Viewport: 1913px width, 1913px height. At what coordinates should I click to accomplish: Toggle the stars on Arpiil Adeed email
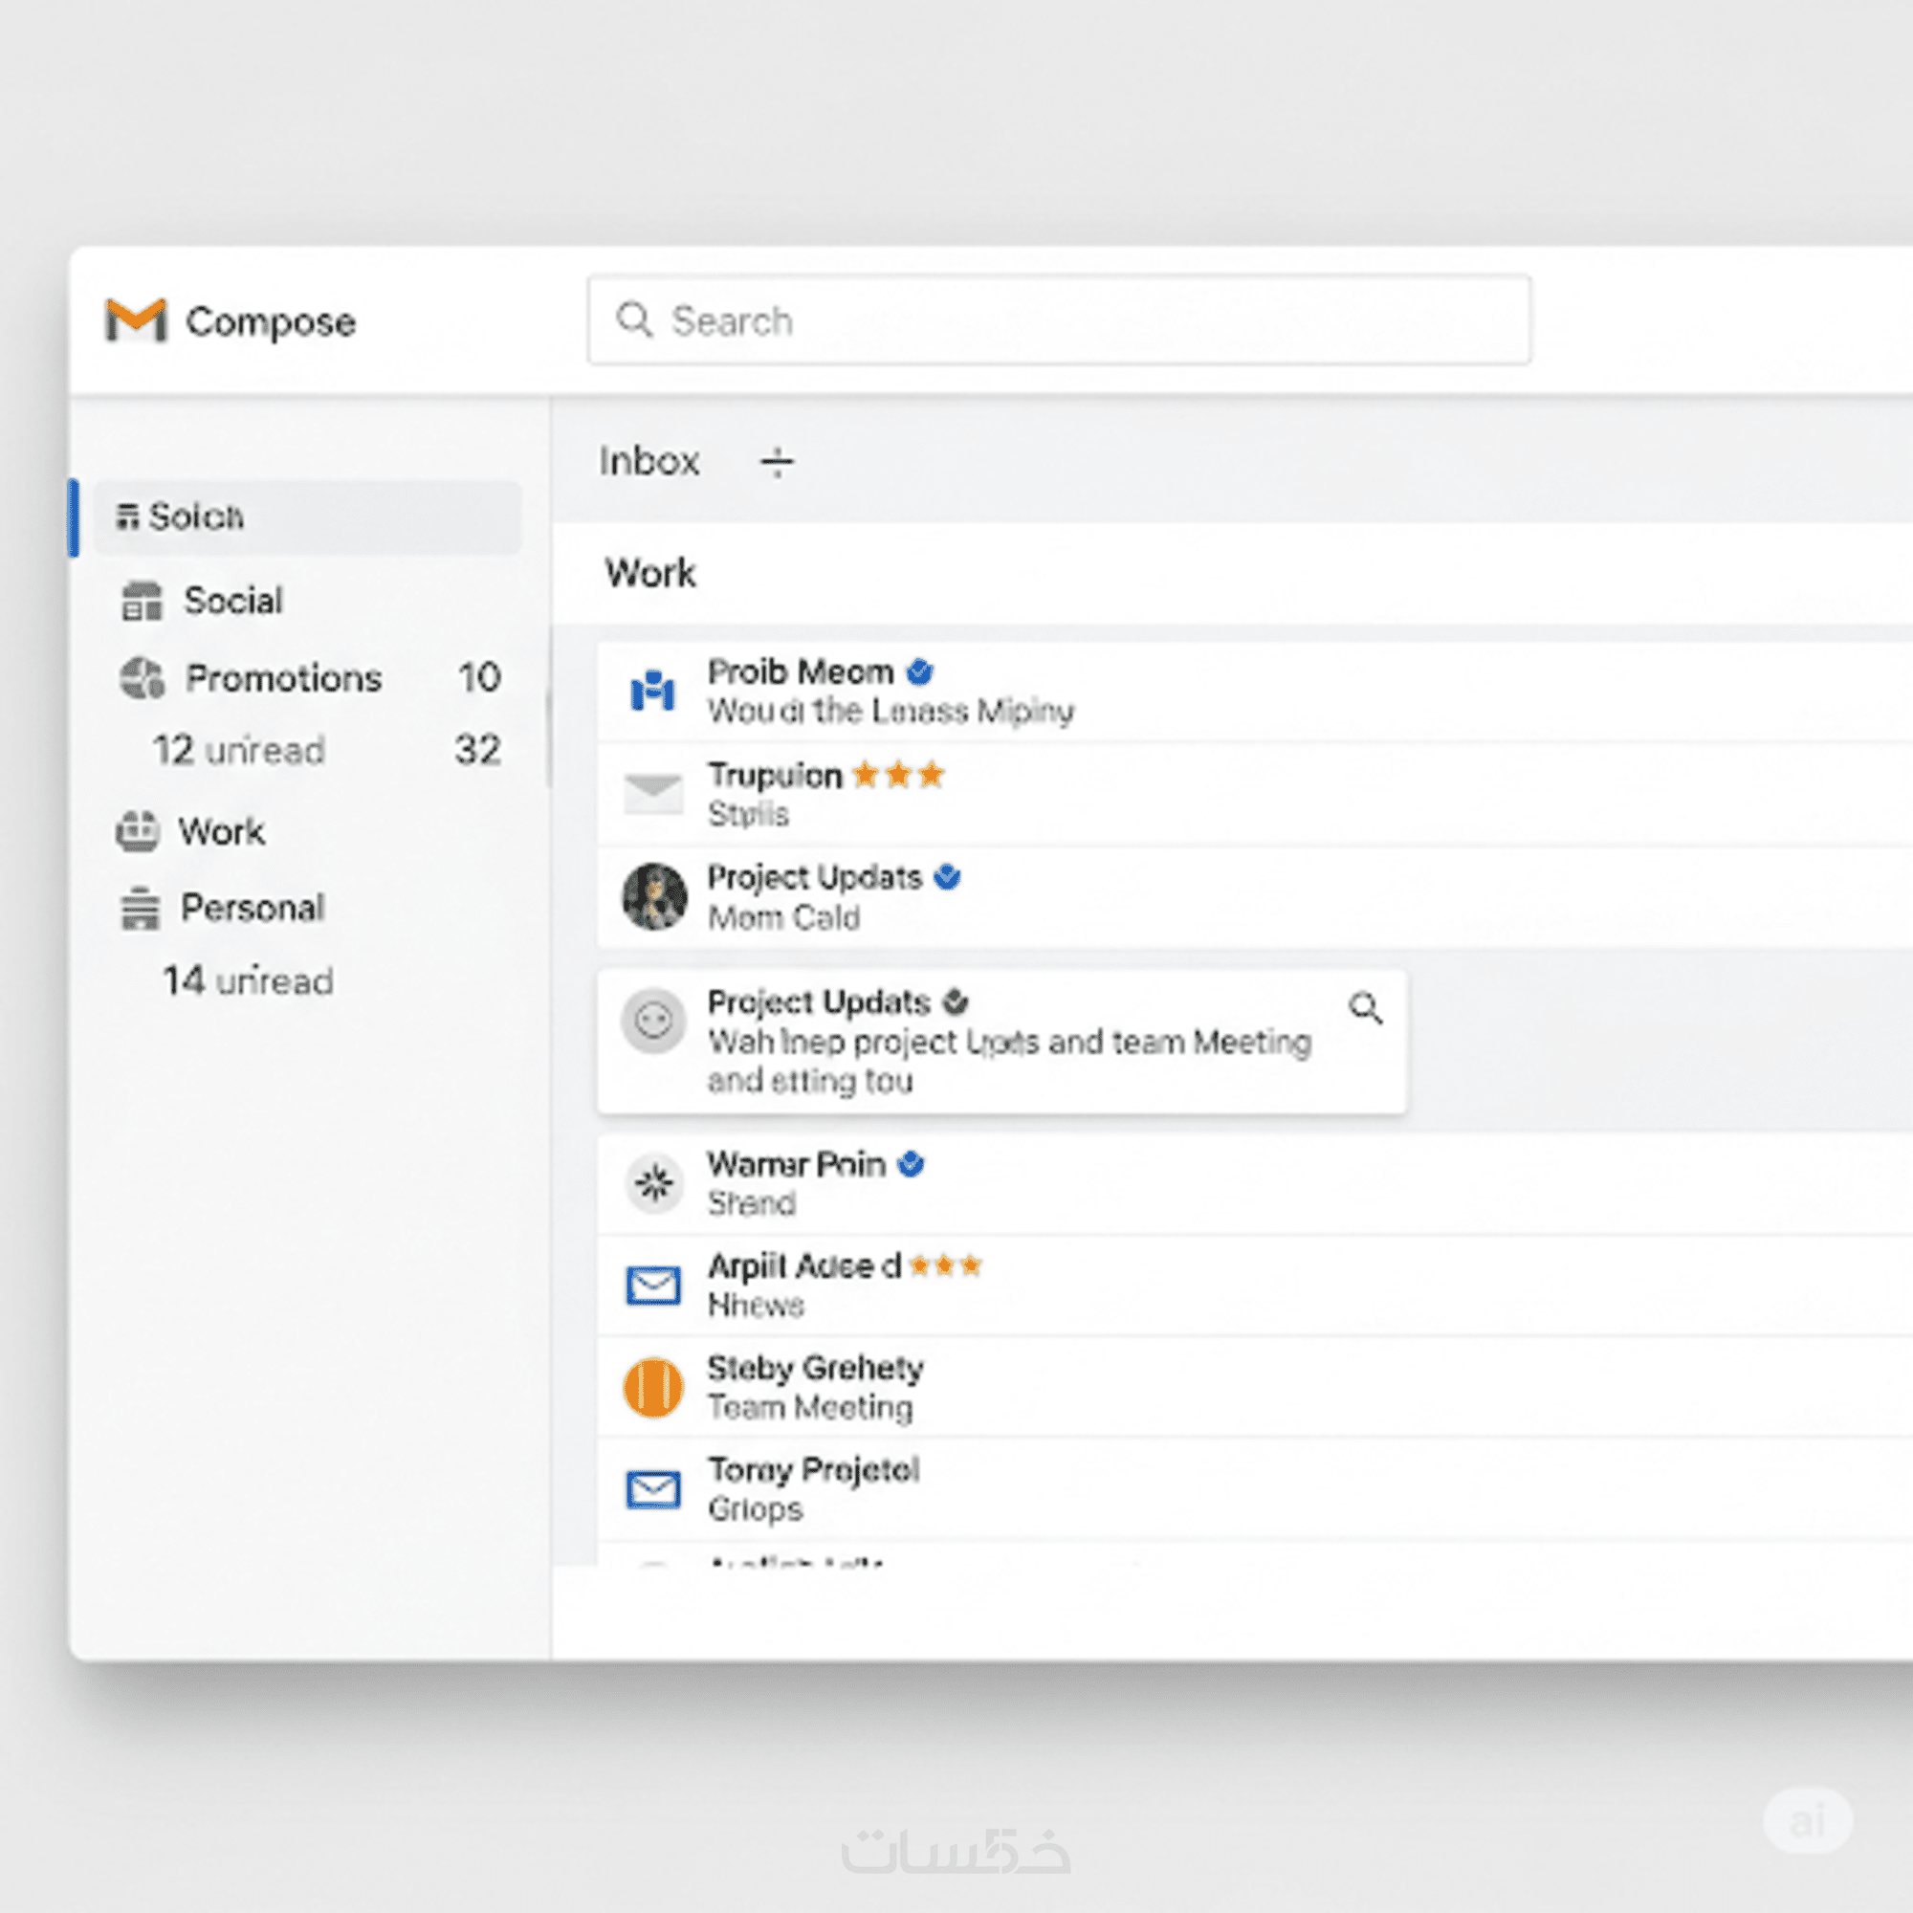point(945,1264)
